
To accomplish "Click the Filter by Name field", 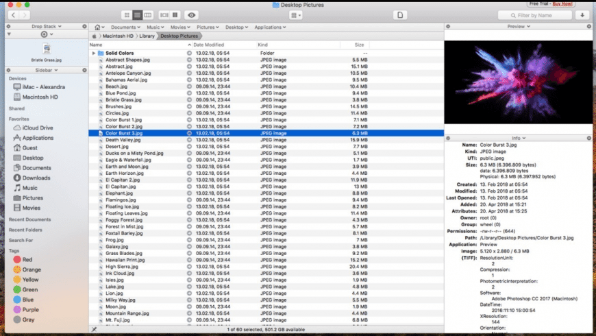I will pos(545,14).
